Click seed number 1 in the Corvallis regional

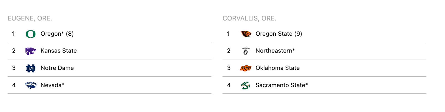click(x=228, y=34)
